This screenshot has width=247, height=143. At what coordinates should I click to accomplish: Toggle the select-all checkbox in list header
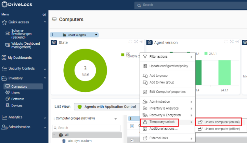pos(132,125)
